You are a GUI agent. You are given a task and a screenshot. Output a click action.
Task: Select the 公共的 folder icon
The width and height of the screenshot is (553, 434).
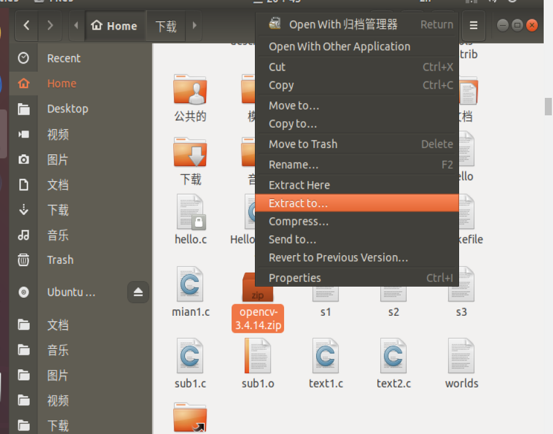[190, 90]
